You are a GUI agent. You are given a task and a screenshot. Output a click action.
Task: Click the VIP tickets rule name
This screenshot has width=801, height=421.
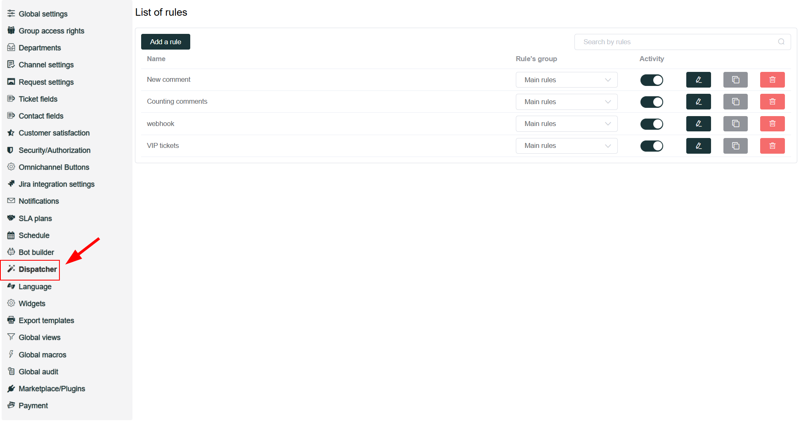163,145
